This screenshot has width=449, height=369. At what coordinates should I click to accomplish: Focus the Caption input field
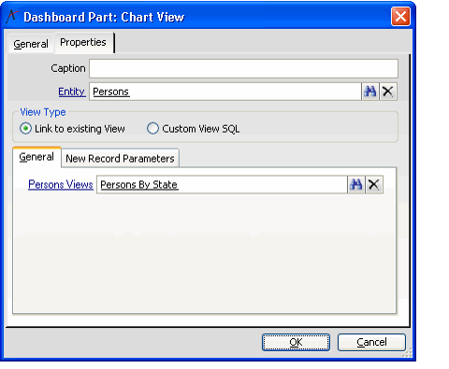point(243,68)
